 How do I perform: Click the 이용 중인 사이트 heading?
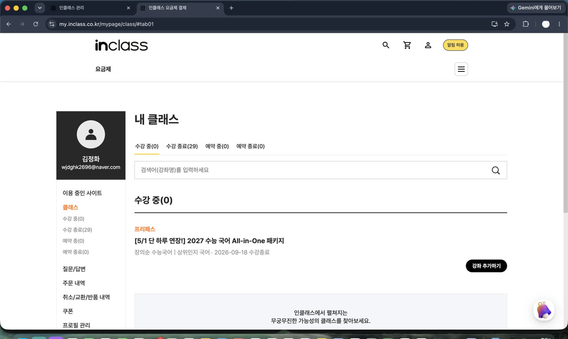pyautogui.click(x=82, y=193)
